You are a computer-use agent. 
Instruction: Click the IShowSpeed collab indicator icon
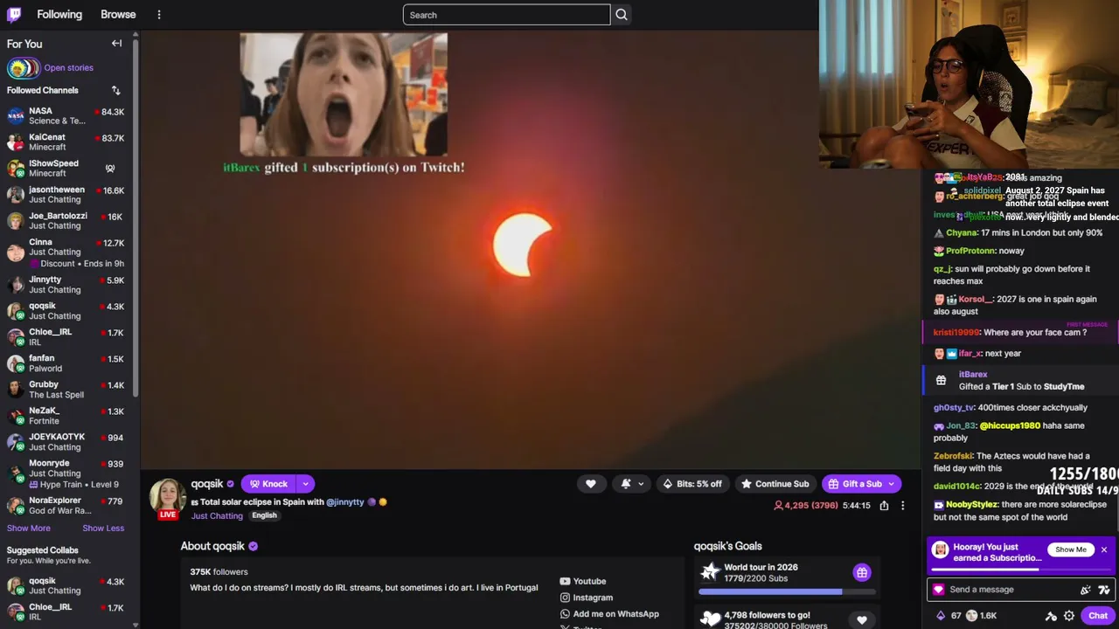[x=110, y=168]
